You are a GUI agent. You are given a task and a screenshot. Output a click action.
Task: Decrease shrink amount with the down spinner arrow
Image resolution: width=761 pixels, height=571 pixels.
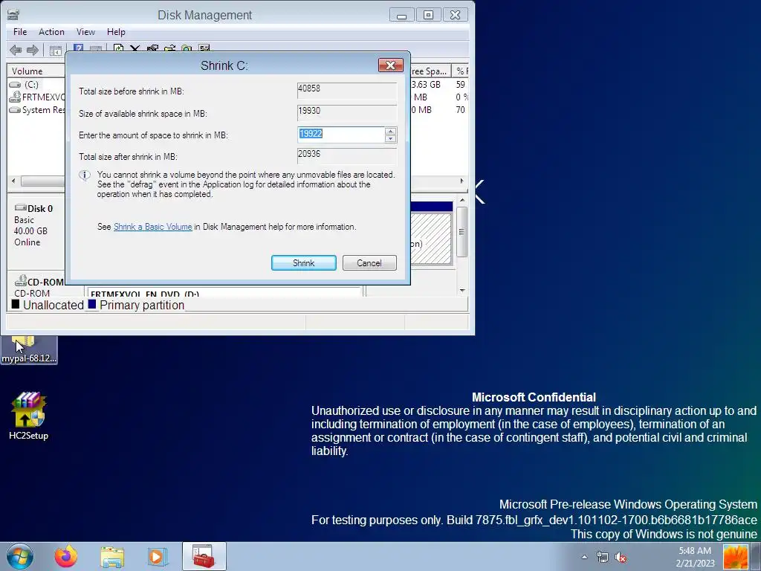pyautogui.click(x=390, y=139)
